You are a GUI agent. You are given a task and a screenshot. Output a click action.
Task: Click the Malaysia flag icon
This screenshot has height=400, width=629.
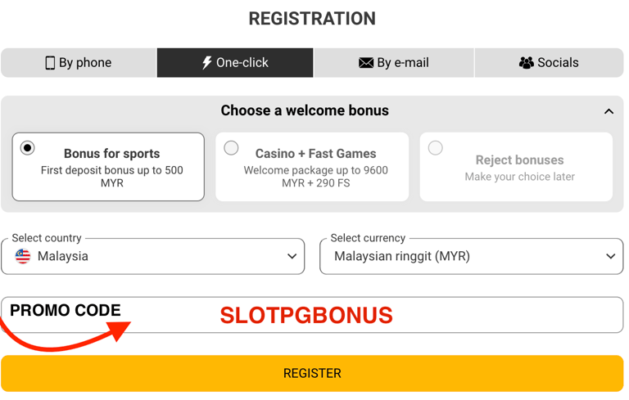23,257
